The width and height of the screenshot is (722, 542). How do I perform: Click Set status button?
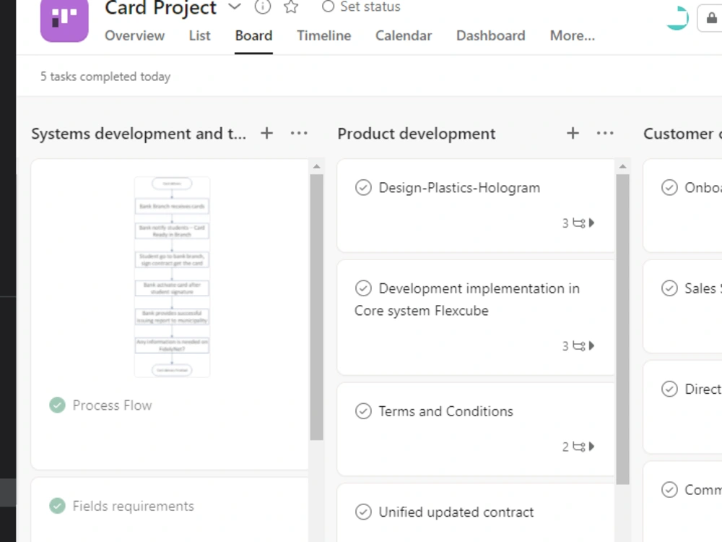[x=361, y=7]
